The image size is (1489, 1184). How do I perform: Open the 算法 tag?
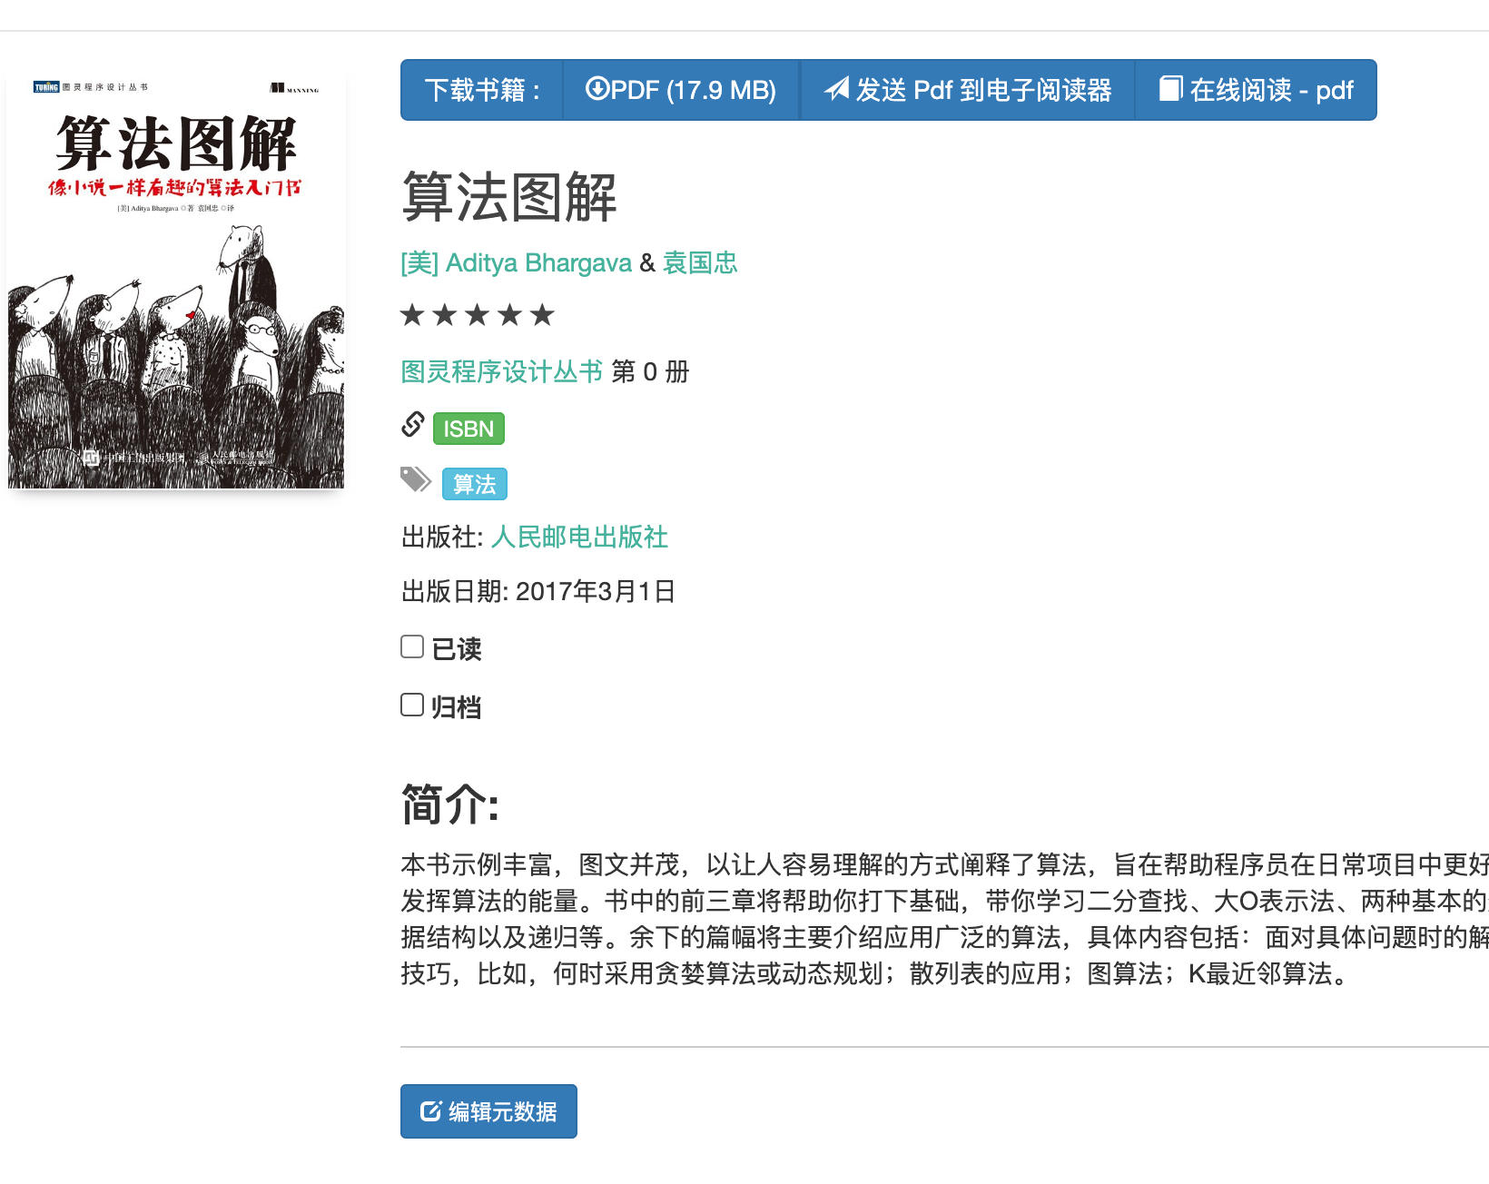pos(473,484)
